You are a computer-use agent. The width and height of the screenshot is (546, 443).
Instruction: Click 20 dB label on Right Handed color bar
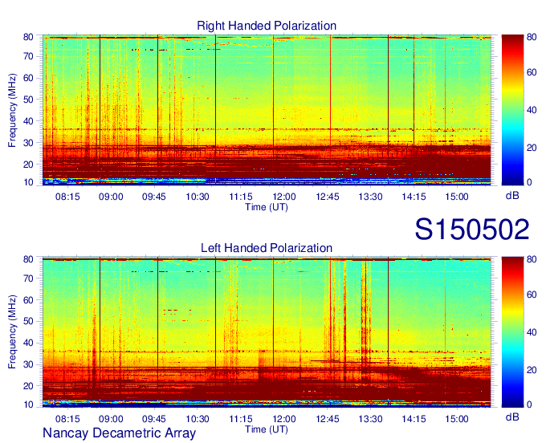point(532,148)
